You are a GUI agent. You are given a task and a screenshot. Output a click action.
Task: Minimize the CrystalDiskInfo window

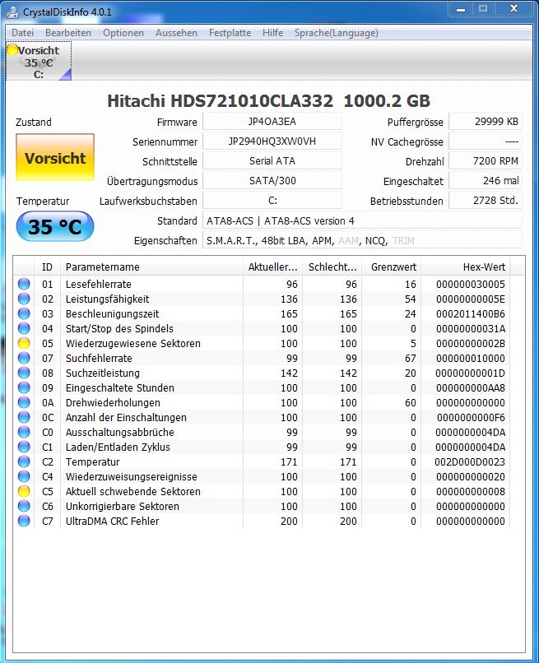461,8
